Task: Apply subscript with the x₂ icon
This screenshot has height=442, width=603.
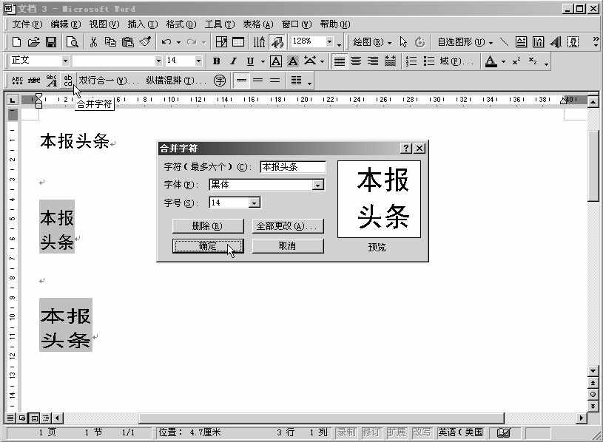Action: pos(531,61)
